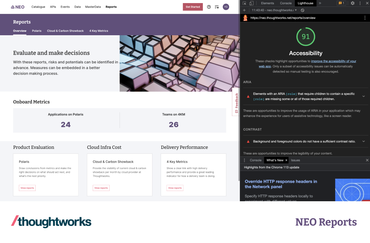The image size is (370, 243).
Task: Open the 4 Key Metrics tab
Action: (x=99, y=31)
